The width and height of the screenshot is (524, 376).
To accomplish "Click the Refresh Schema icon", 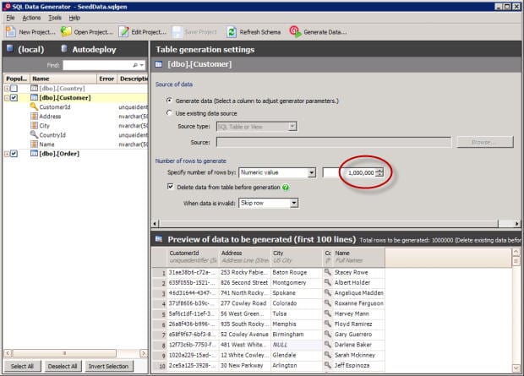I will (231, 32).
